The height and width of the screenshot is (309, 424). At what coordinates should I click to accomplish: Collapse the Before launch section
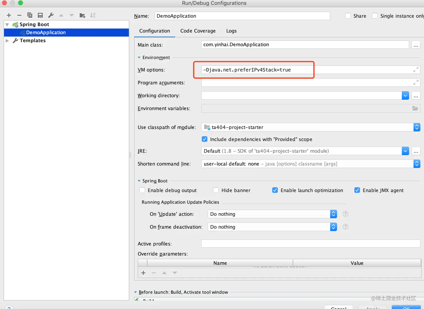point(136,292)
